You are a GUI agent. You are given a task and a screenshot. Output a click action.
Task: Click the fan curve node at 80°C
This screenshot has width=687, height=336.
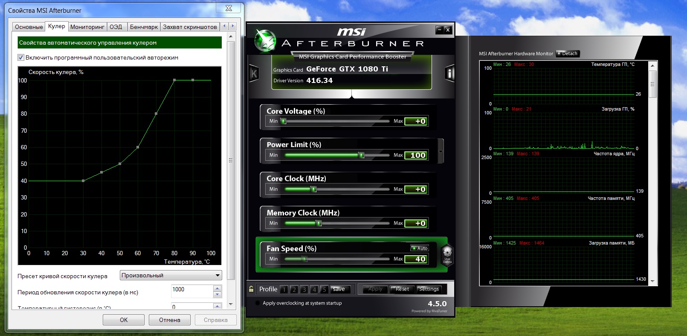(x=174, y=80)
